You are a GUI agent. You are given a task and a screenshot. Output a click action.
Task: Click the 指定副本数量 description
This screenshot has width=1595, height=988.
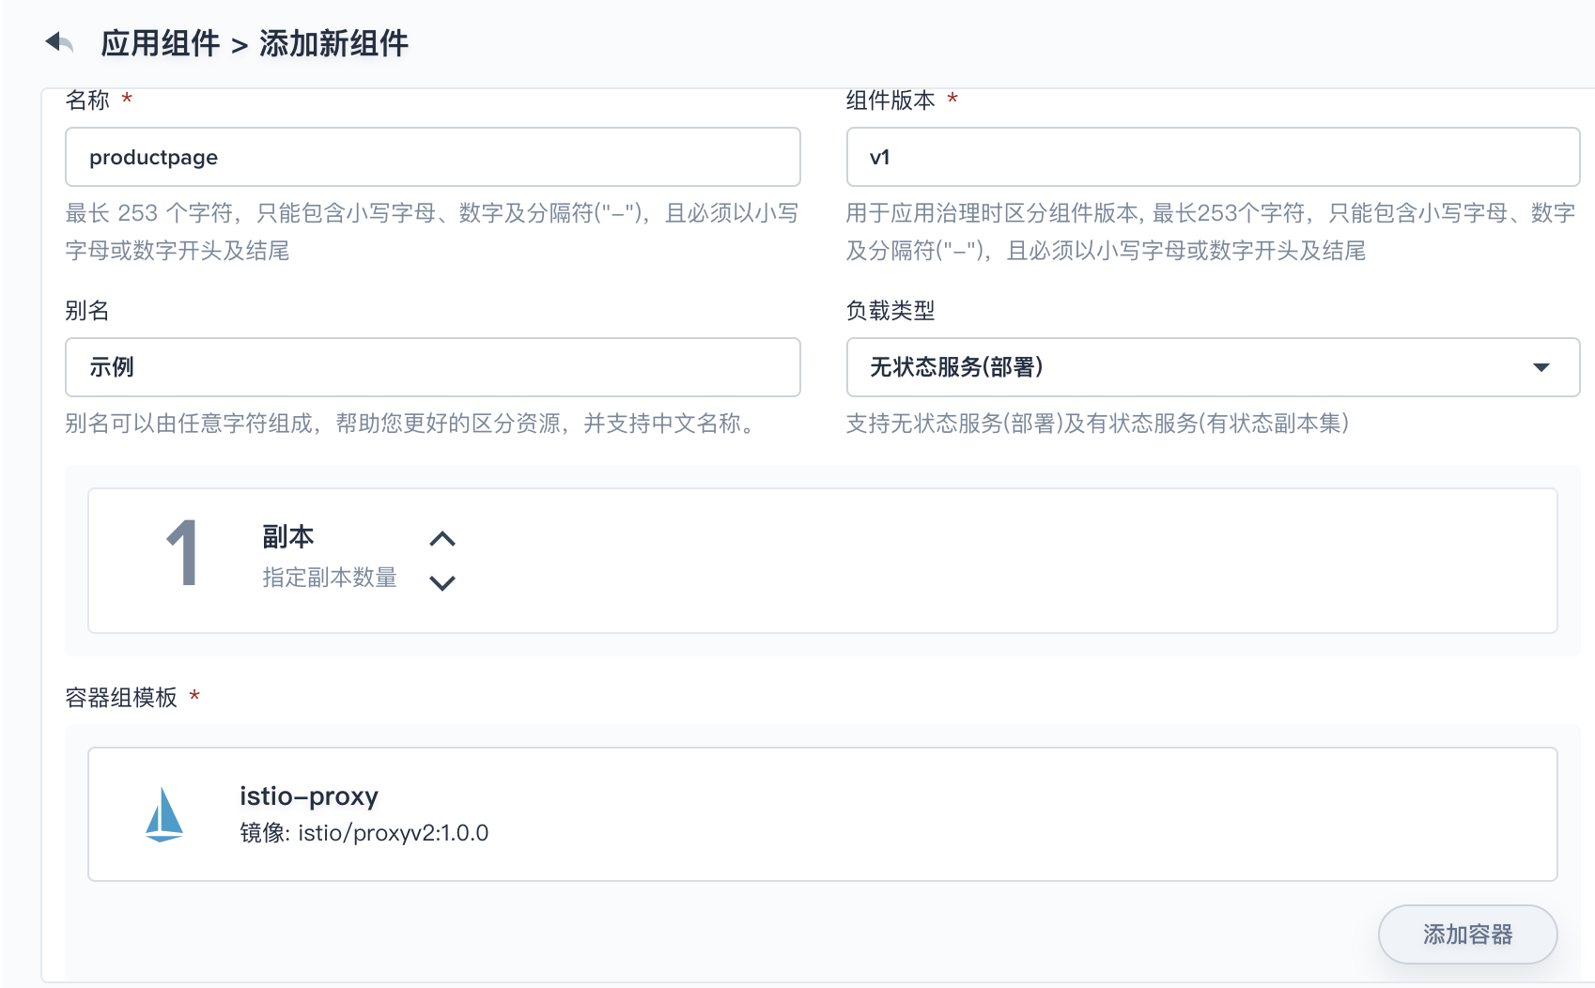tap(330, 578)
